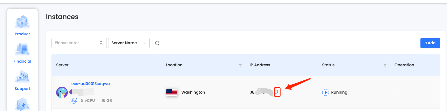Click the partially visible bottom sidebar icon
The image size is (447, 111).
[x=22, y=105]
